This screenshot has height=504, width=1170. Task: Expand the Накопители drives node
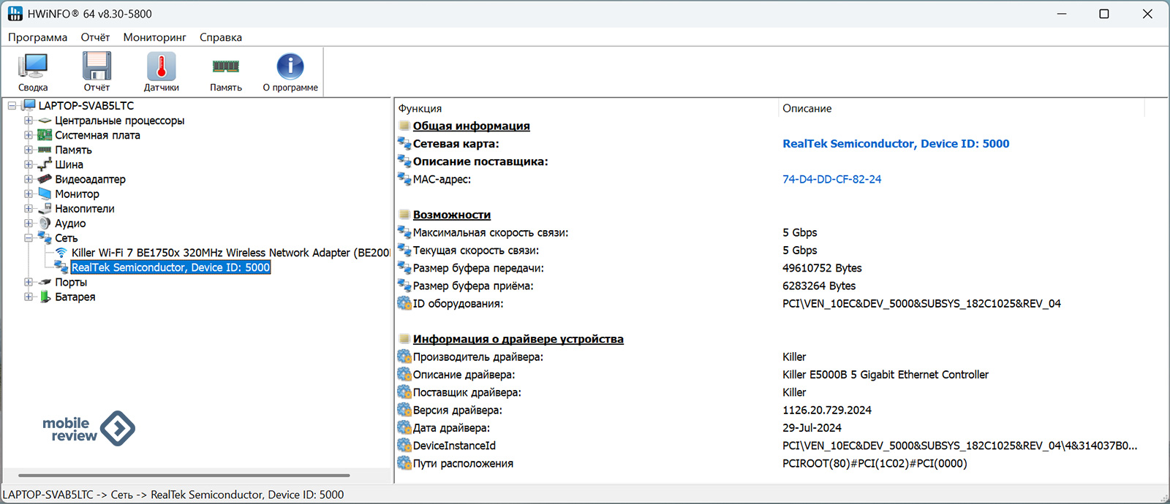29,209
